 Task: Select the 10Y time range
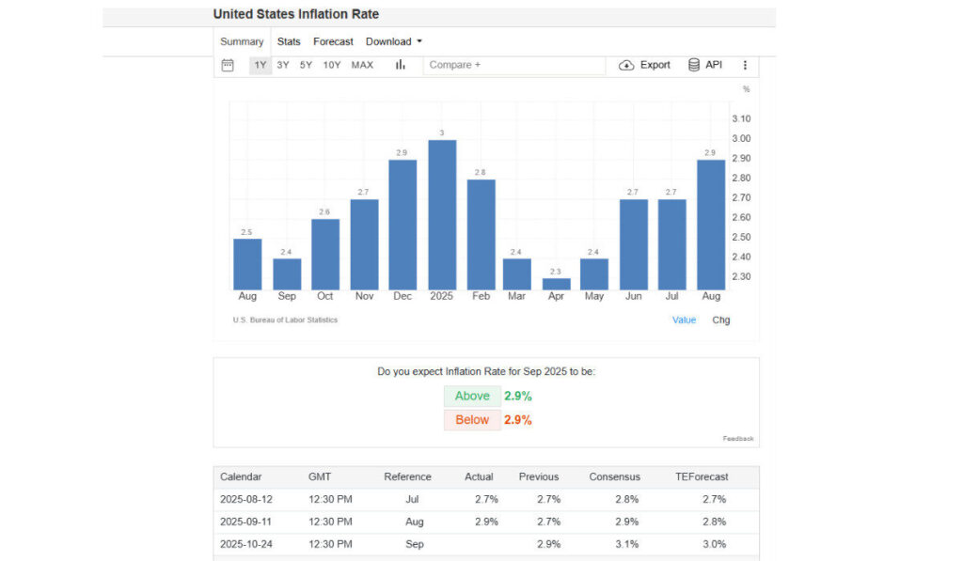pyautogui.click(x=332, y=65)
